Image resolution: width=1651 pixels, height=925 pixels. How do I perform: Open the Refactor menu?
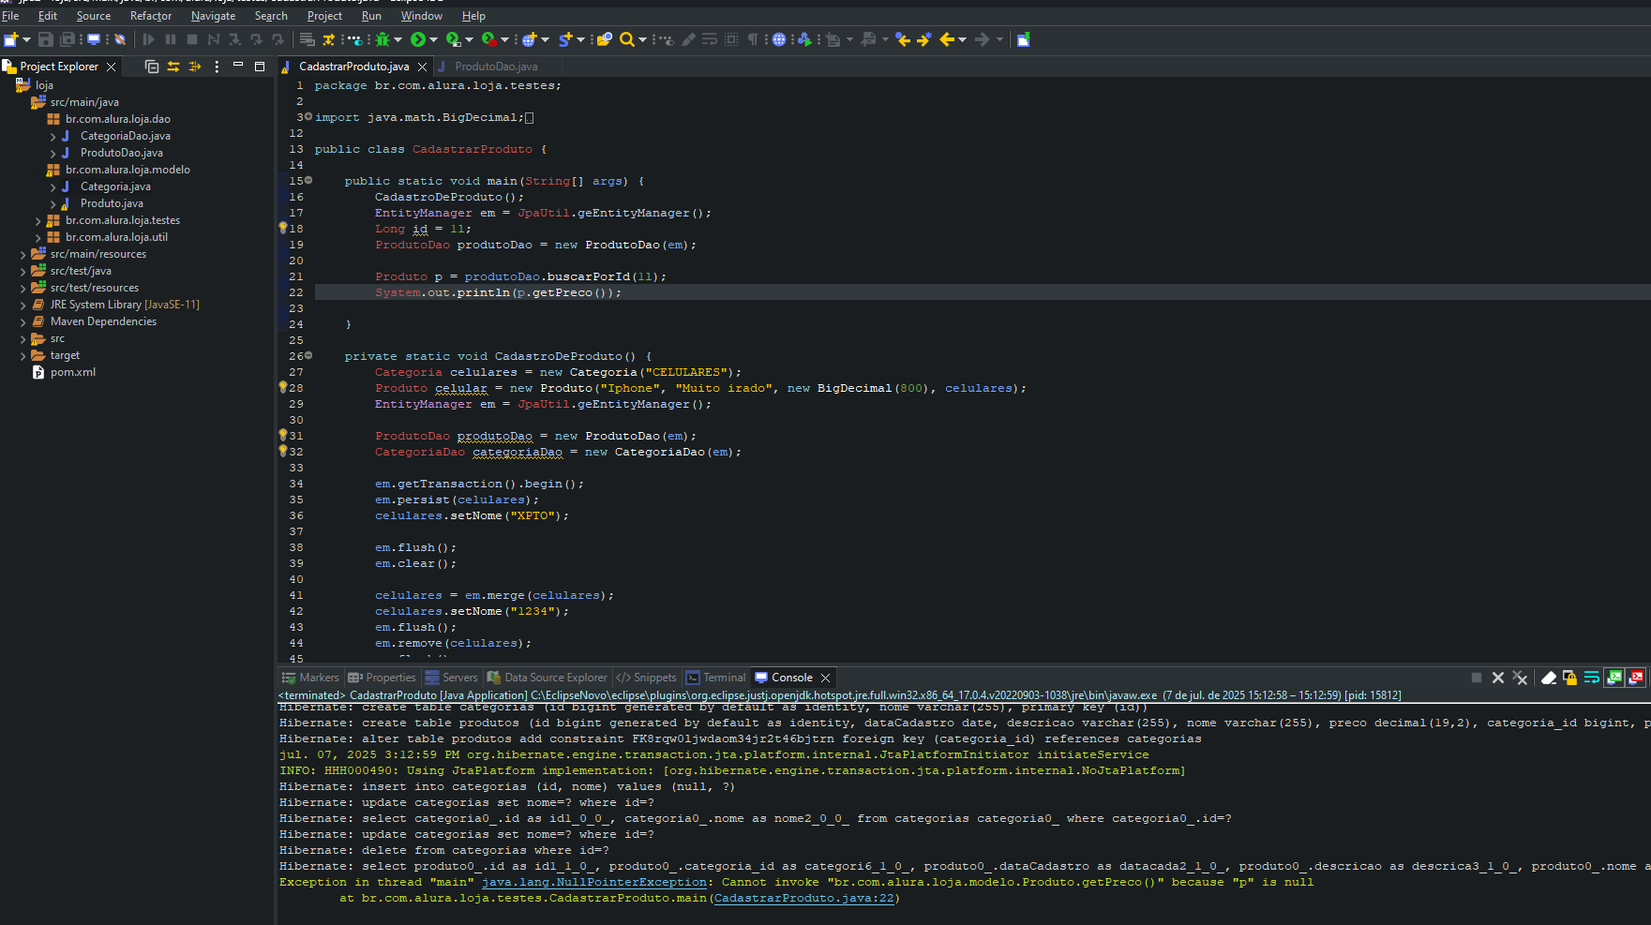coord(151,16)
